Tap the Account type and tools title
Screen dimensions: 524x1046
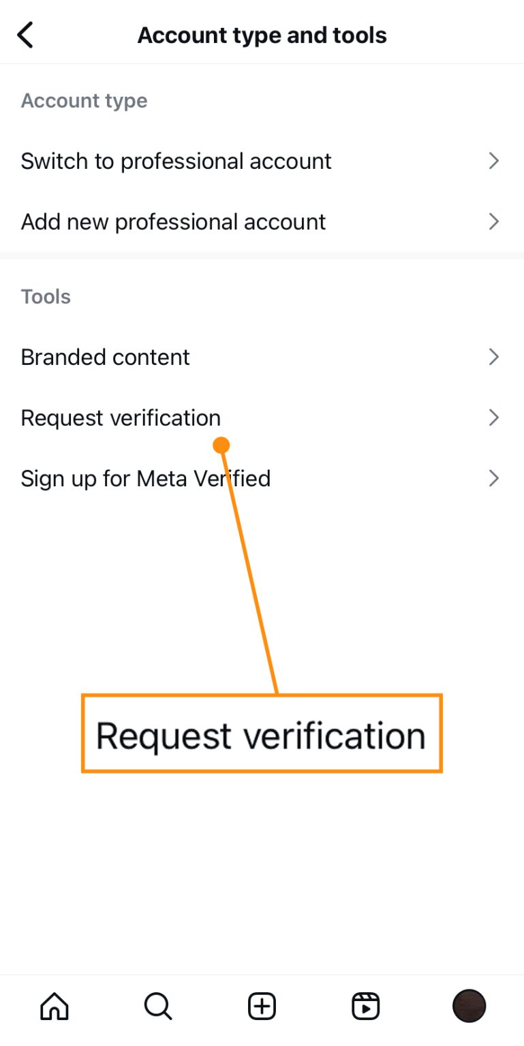point(262,34)
